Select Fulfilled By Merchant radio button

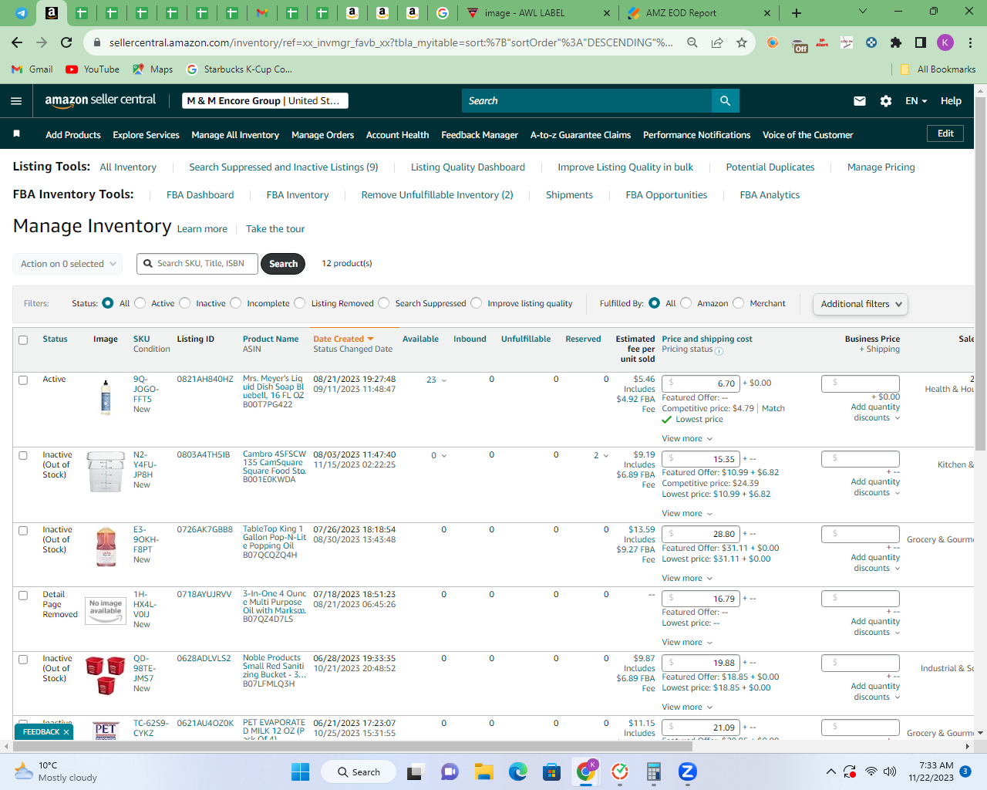click(739, 303)
